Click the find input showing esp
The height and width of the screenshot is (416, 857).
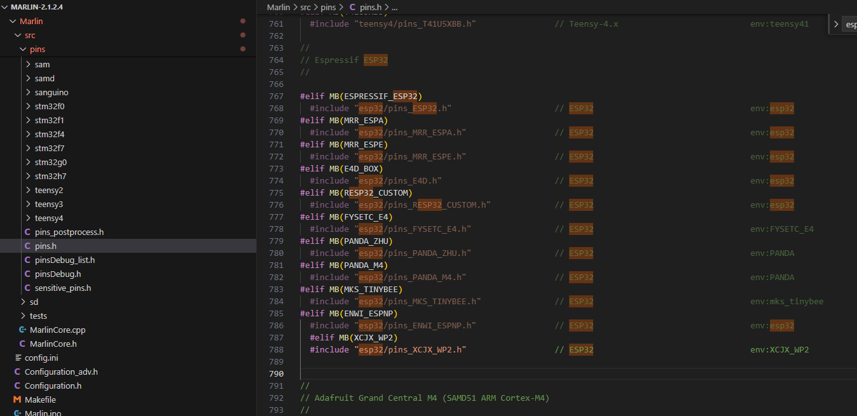(x=850, y=25)
